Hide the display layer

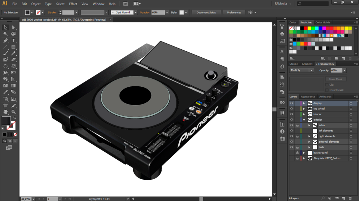[x=291, y=103]
